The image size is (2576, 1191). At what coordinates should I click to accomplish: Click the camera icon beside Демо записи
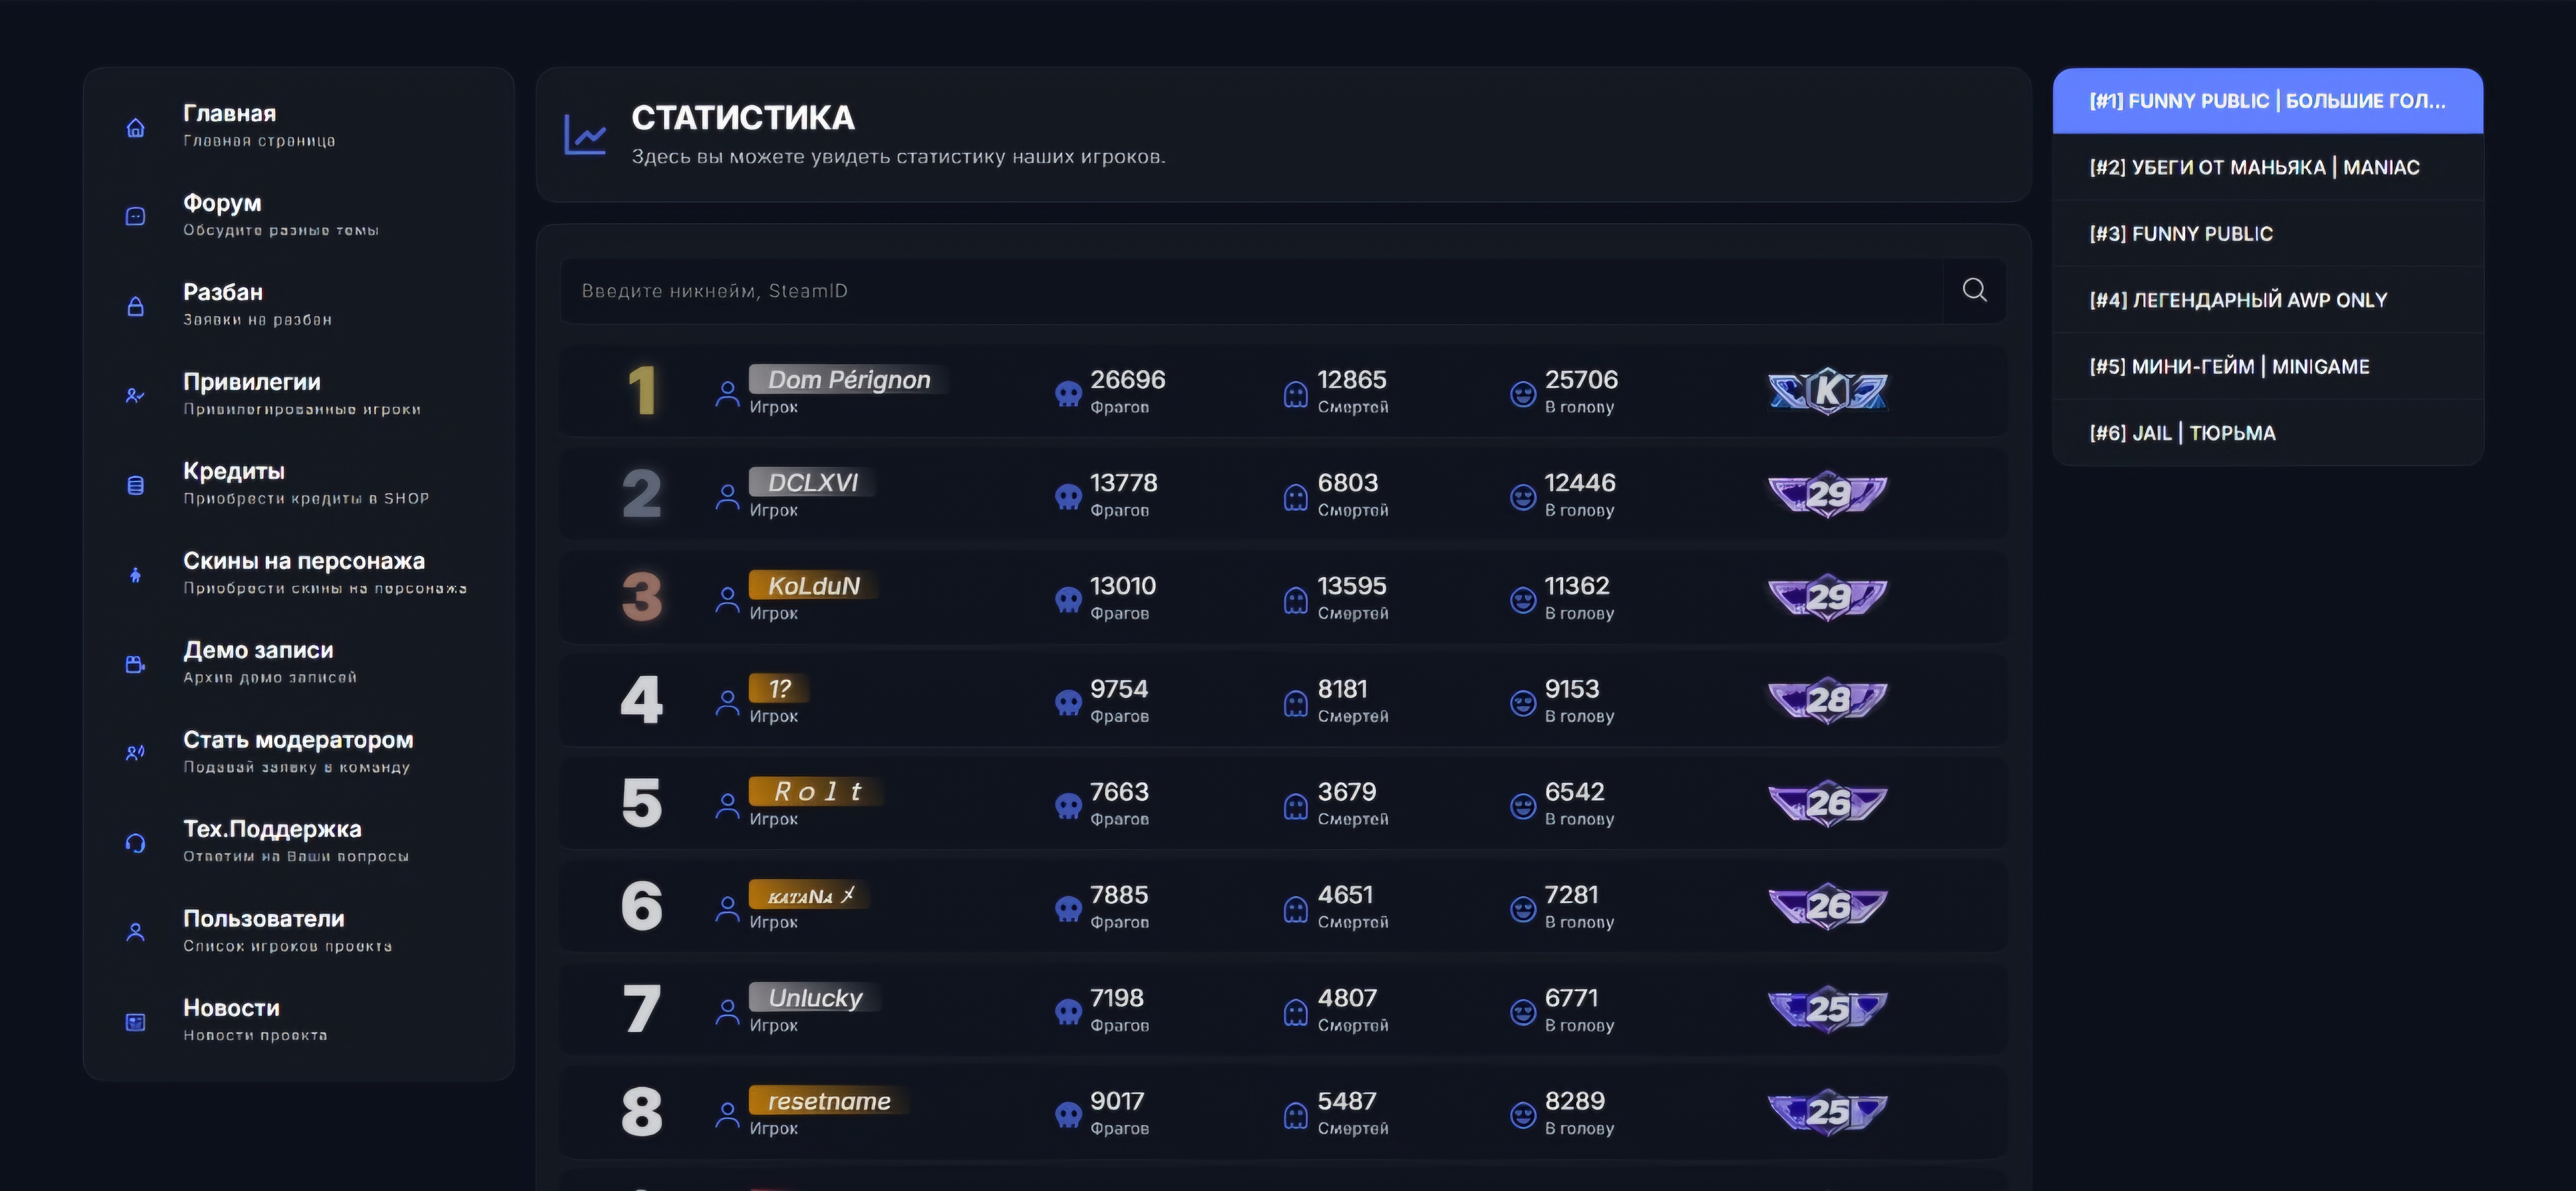(136, 664)
